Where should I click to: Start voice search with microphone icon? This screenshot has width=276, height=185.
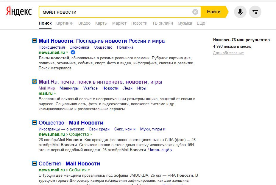pyautogui.click(x=240, y=12)
